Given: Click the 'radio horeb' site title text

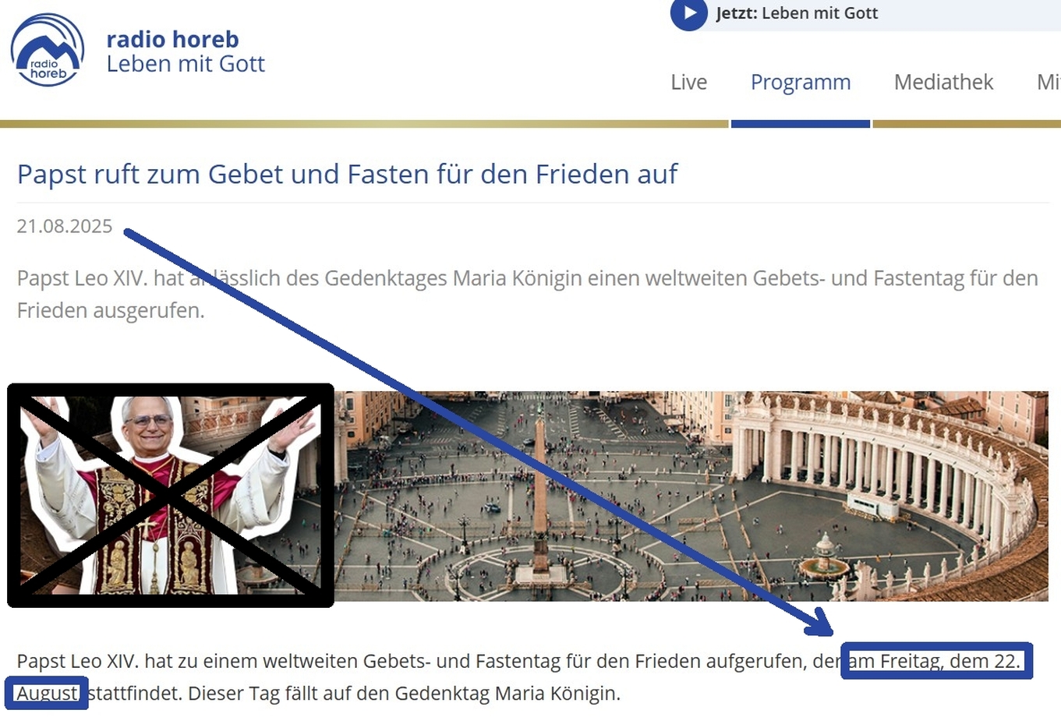Looking at the screenshot, I should point(172,39).
